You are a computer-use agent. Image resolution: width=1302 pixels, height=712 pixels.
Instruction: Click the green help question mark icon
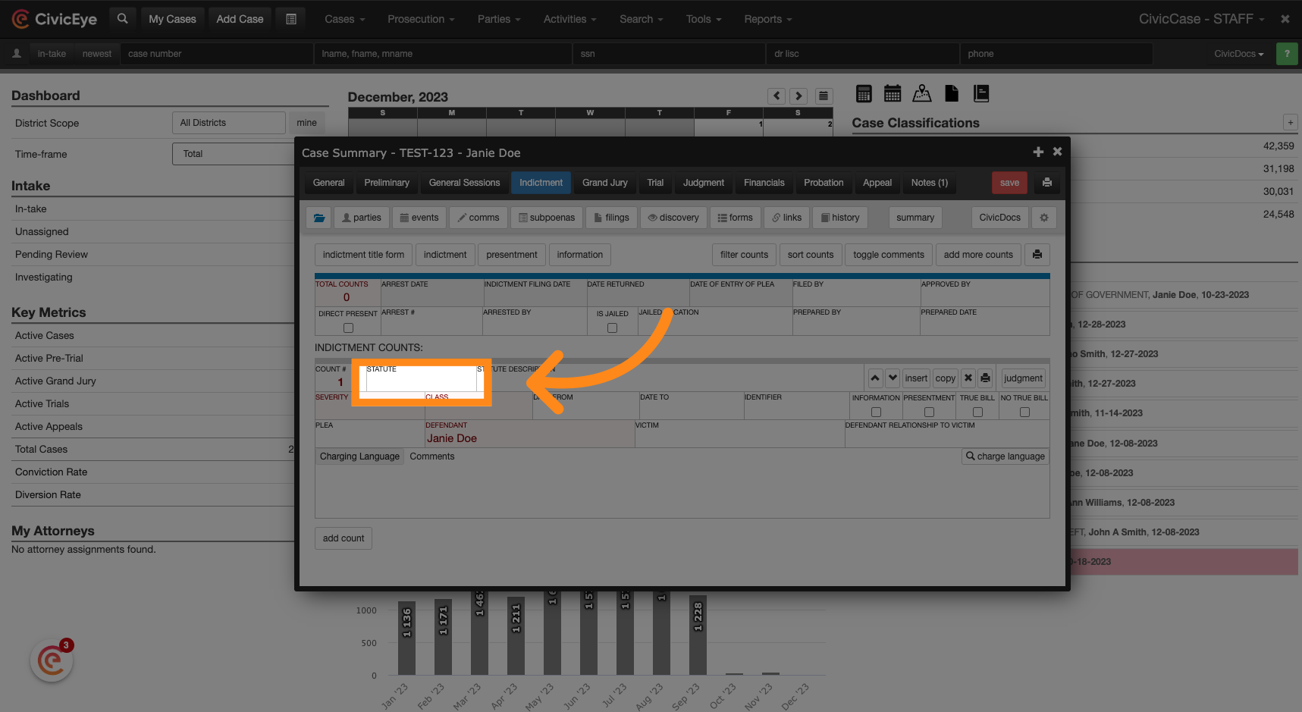[1287, 54]
